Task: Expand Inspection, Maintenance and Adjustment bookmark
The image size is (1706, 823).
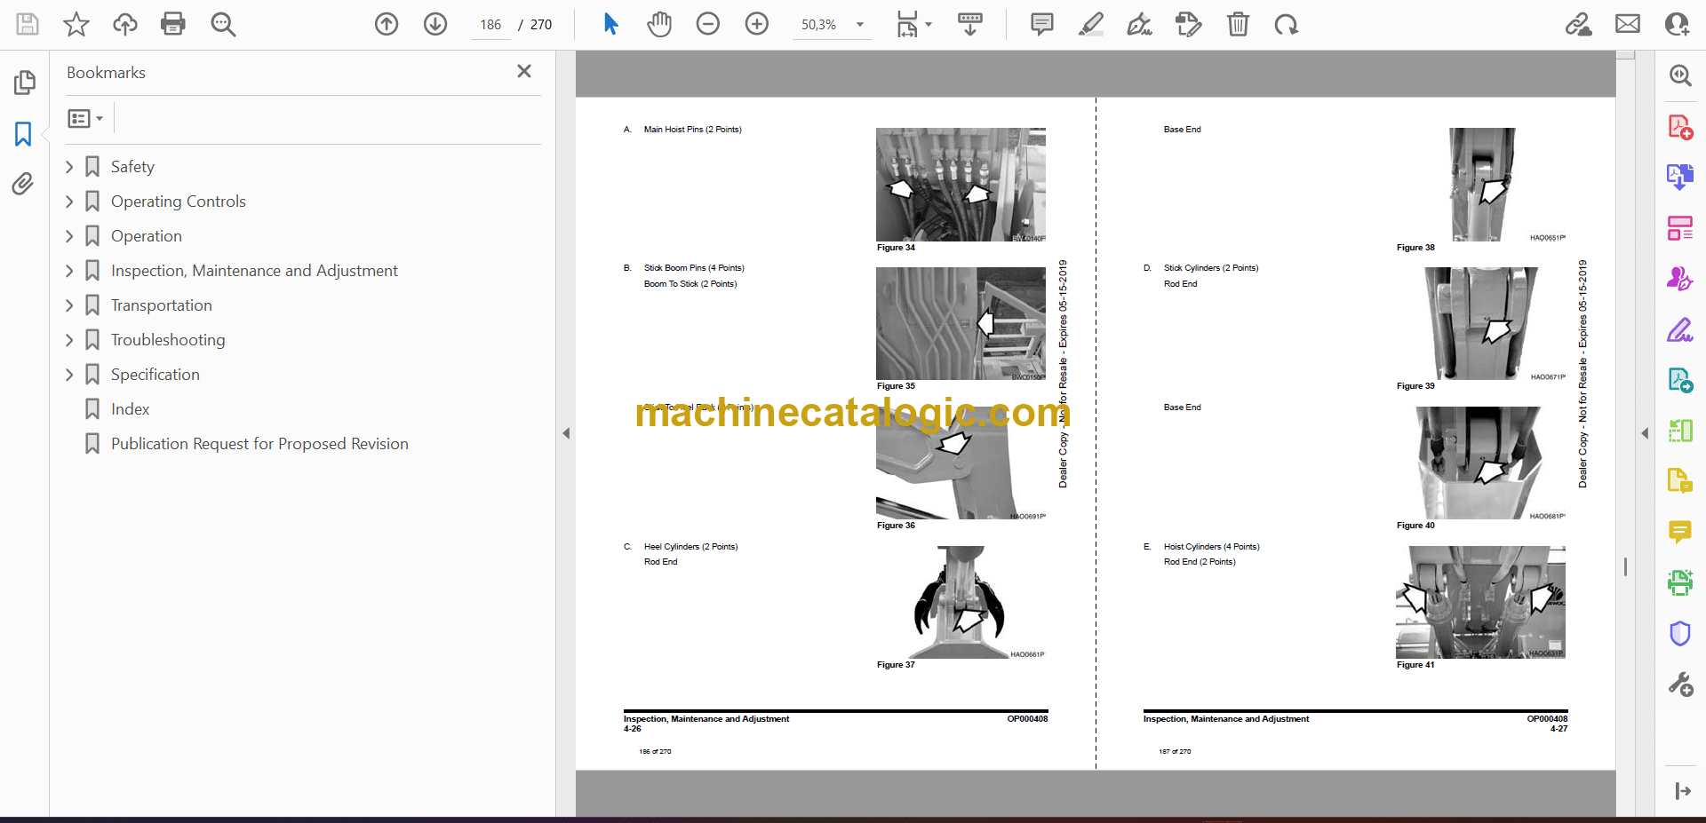Action: point(69,271)
